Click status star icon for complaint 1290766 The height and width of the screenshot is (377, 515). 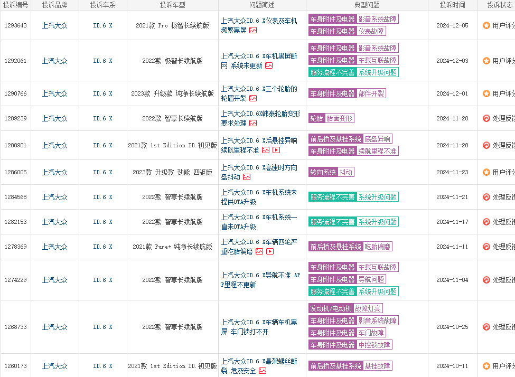click(486, 93)
